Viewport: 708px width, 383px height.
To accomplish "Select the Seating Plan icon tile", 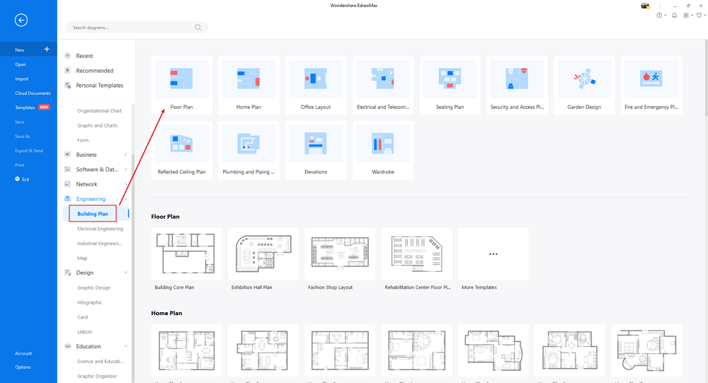I will [x=450, y=78].
